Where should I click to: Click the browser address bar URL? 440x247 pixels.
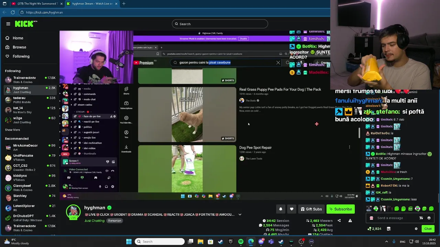pyautogui.click(x=44, y=12)
